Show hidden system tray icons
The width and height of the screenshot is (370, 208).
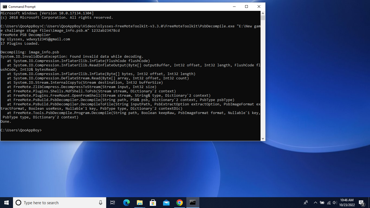pos(315,203)
